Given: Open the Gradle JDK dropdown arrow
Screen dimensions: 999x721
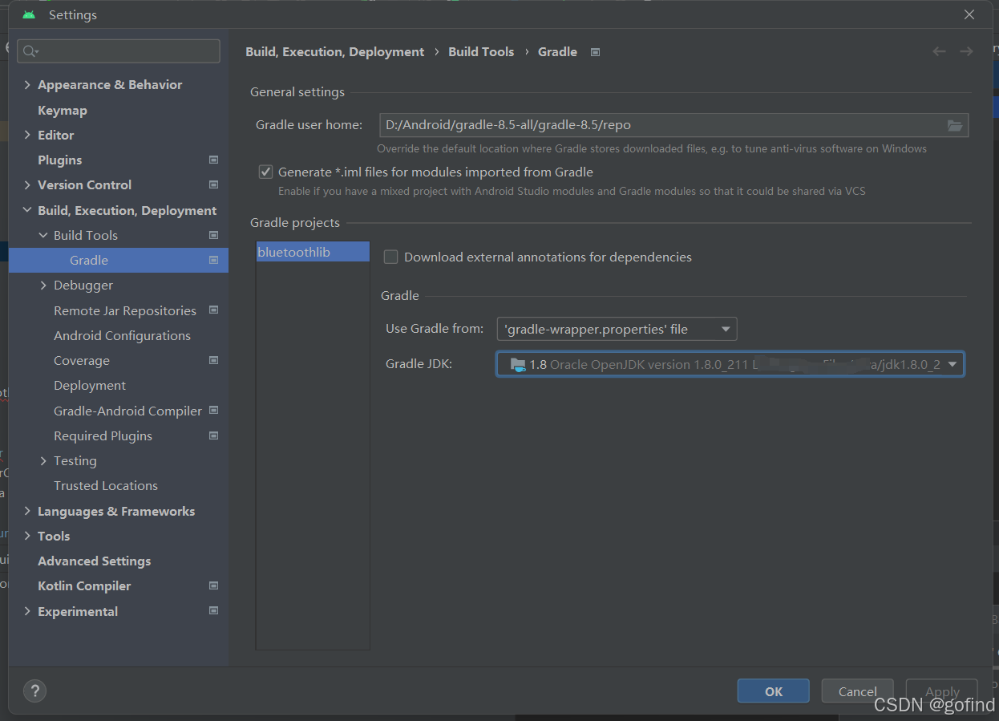Looking at the screenshot, I should pos(952,365).
